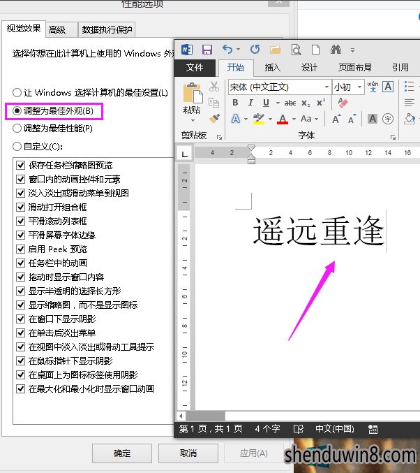
Task: Apply strikethrough abc formatting
Action: (290, 103)
